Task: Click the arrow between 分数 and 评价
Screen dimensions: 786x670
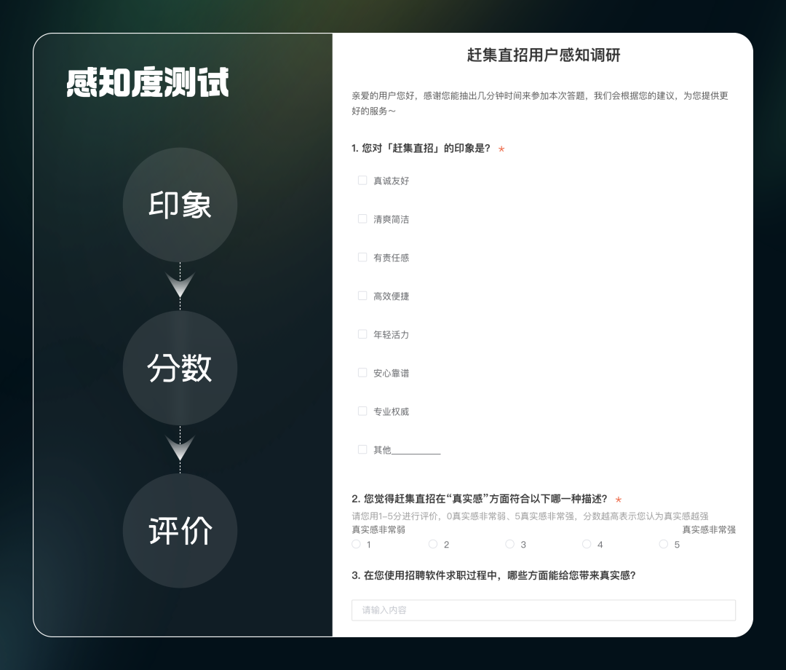Action: click(180, 449)
